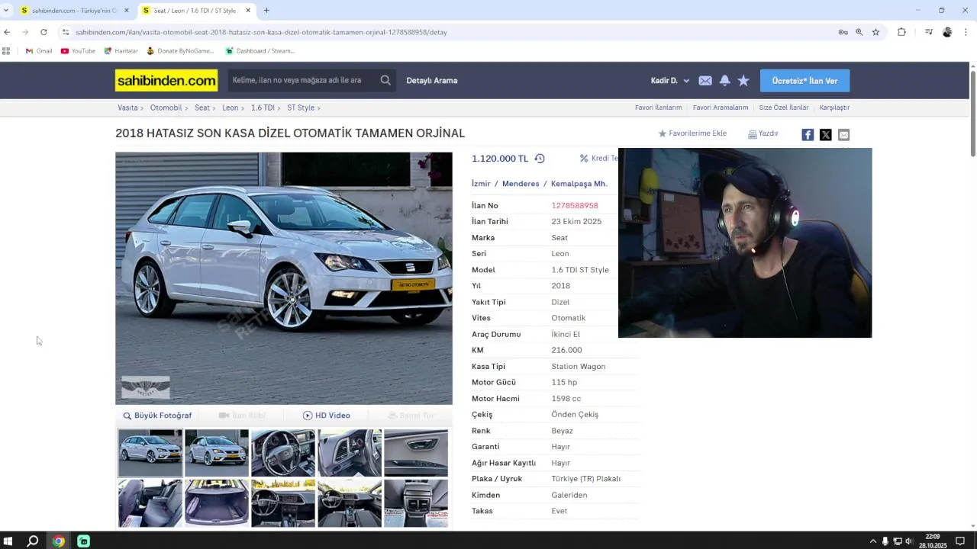Show hidden system tray icons
This screenshot has width=977, height=549.
pos(873,541)
